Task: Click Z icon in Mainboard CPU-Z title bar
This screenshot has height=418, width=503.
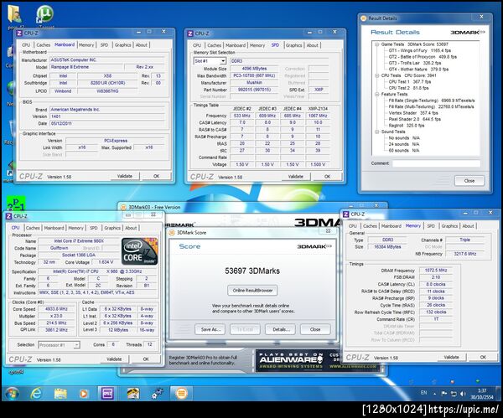Action: pos(19,33)
